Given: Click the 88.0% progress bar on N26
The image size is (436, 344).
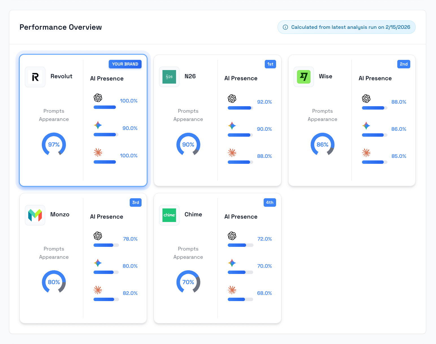Looking at the screenshot, I should coord(240,162).
